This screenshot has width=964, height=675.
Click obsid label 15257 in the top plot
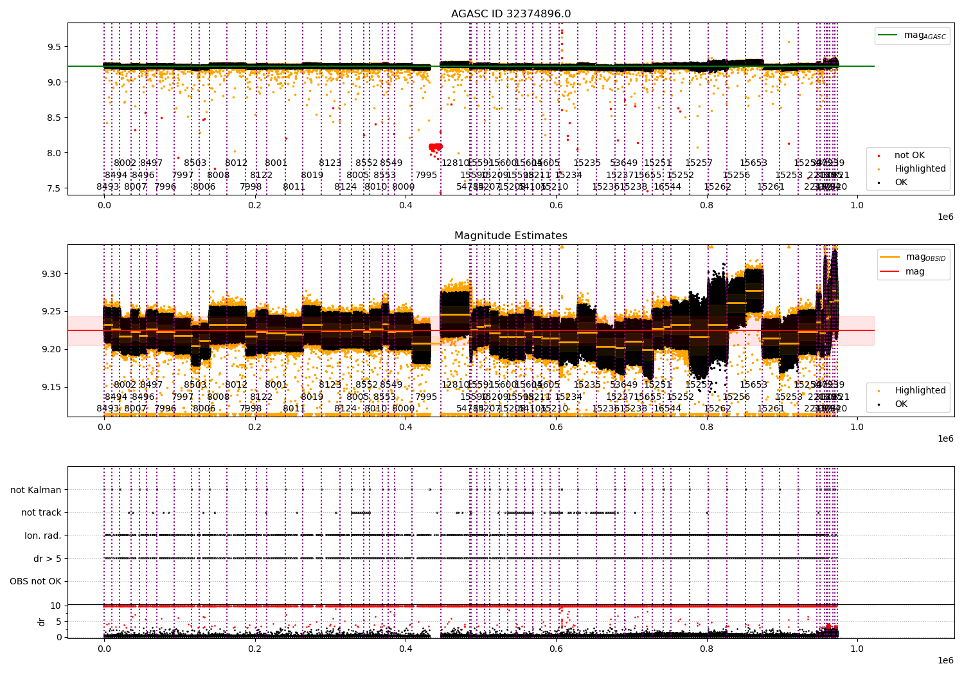699,163
